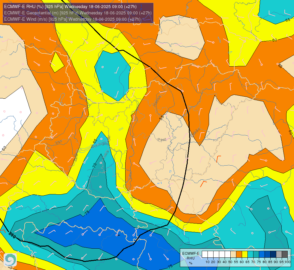Click the '%' unit label in legend
Viewport: 294px width, 270px height.
click(x=191, y=263)
